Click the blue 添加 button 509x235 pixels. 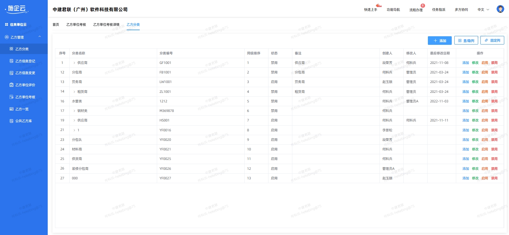click(440, 41)
